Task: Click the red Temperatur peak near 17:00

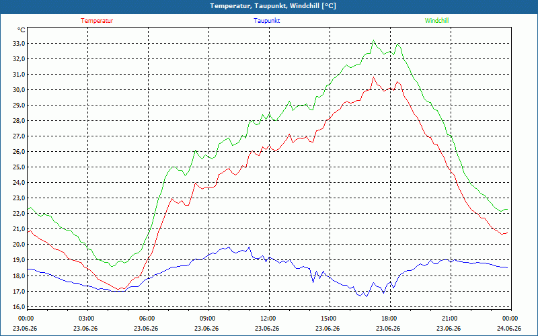Action: (374, 77)
